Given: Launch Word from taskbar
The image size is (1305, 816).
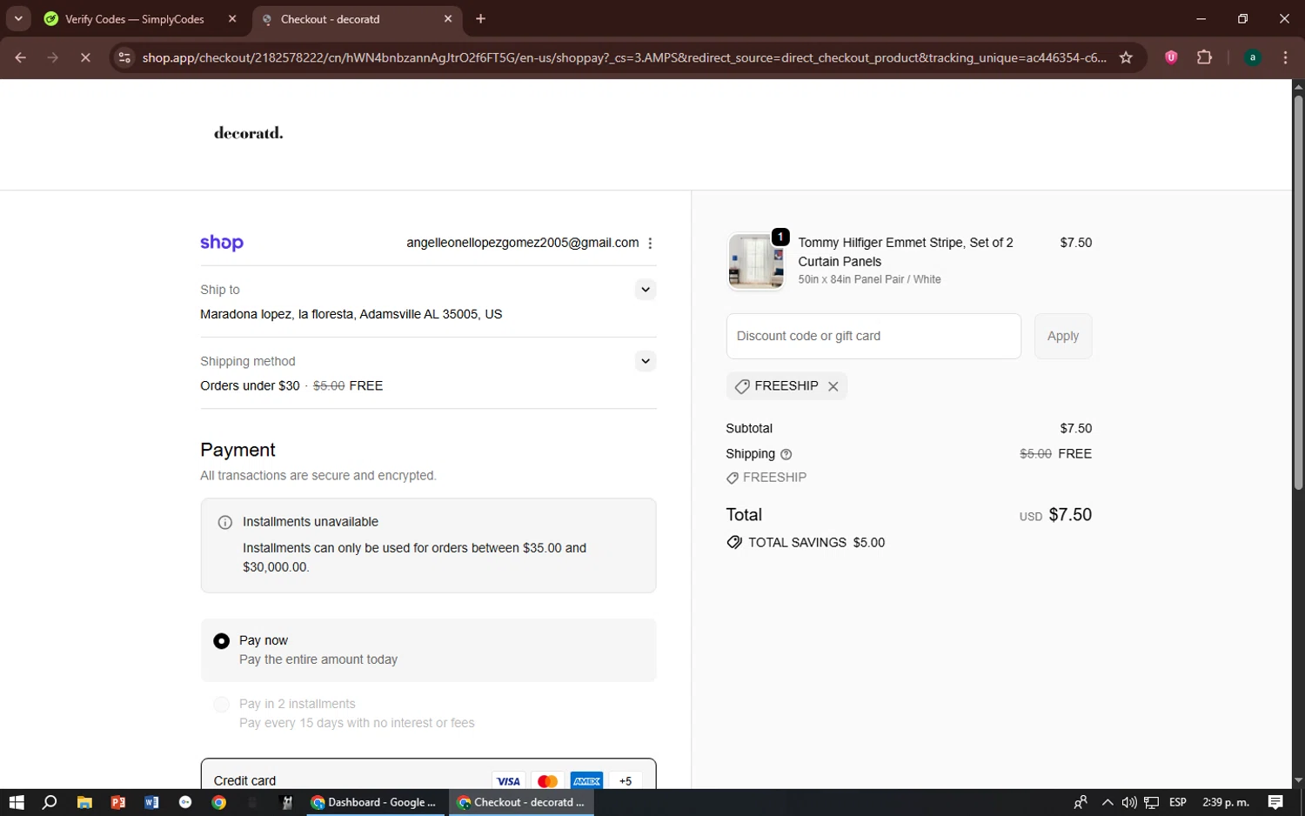Looking at the screenshot, I should (151, 803).
